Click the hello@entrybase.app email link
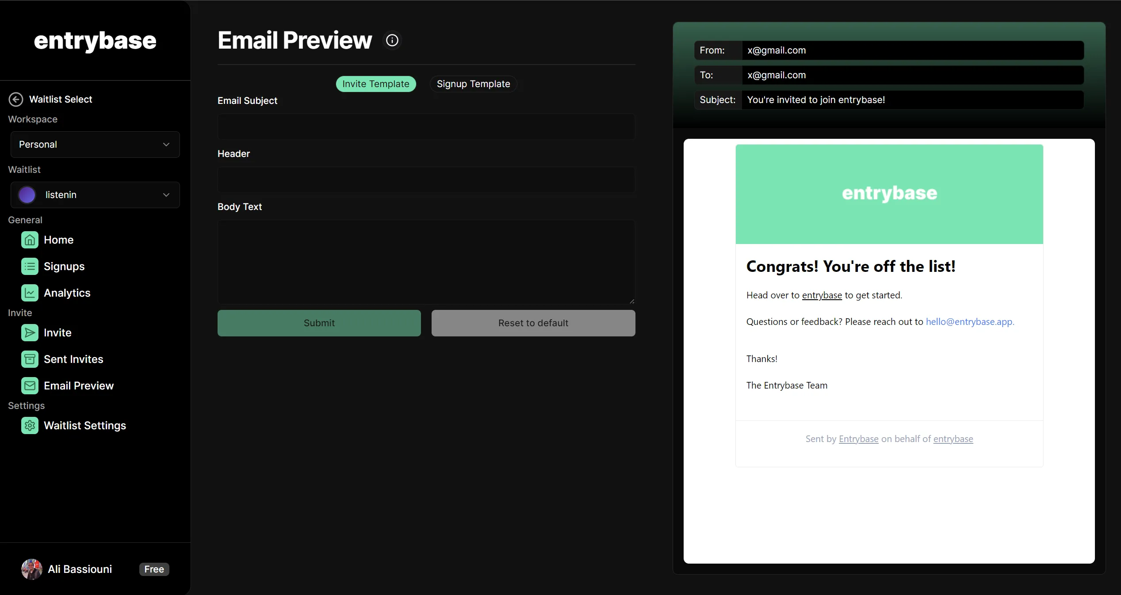1121x595 pixels. (x=969, y=322)
